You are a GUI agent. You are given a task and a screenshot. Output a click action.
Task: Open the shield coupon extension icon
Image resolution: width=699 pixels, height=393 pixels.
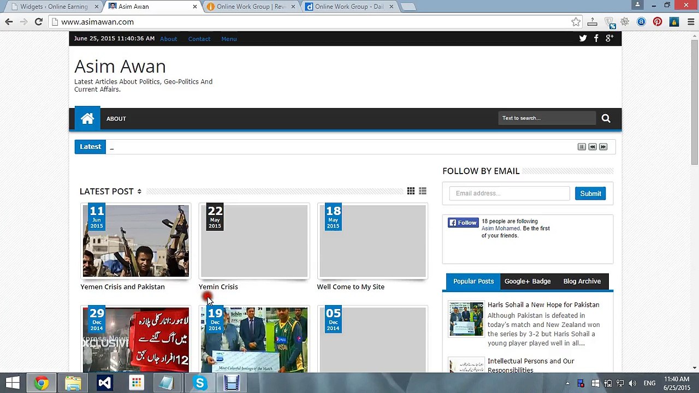609,22
